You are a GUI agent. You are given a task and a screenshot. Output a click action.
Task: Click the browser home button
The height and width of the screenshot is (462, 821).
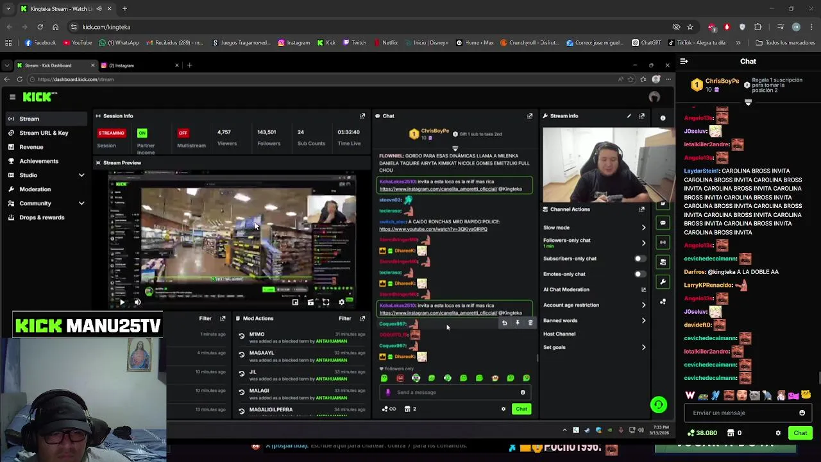pyautogui.click(x=55, y=27)
